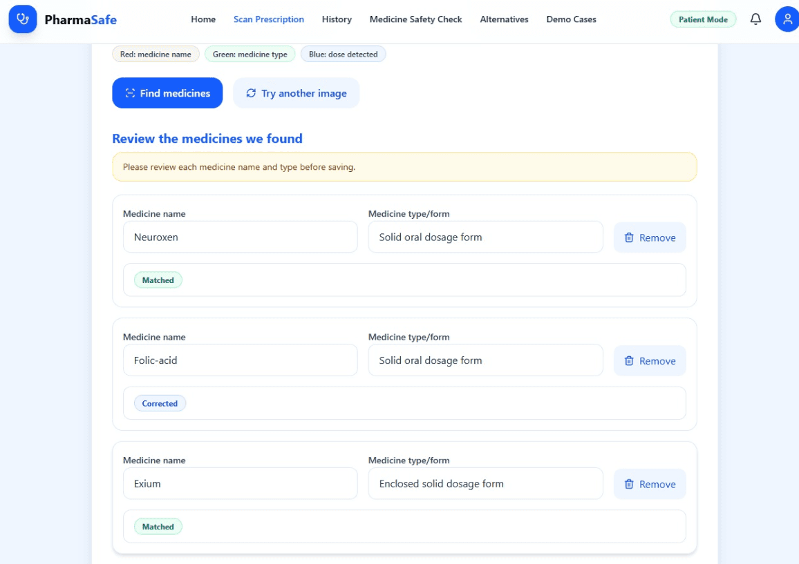Remove the Exium medicine entry
The image size is (799, 564).
650,484
